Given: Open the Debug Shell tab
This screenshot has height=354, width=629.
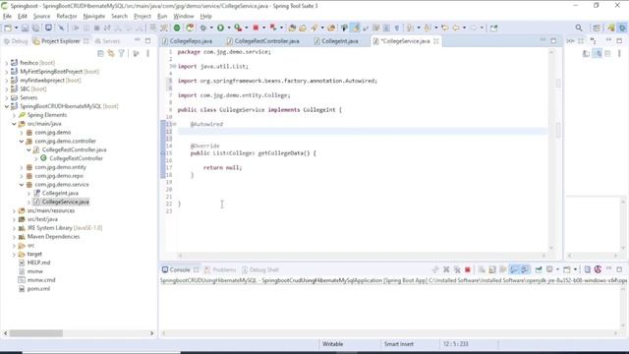Looking at the screenshot, I should (259, 269).
